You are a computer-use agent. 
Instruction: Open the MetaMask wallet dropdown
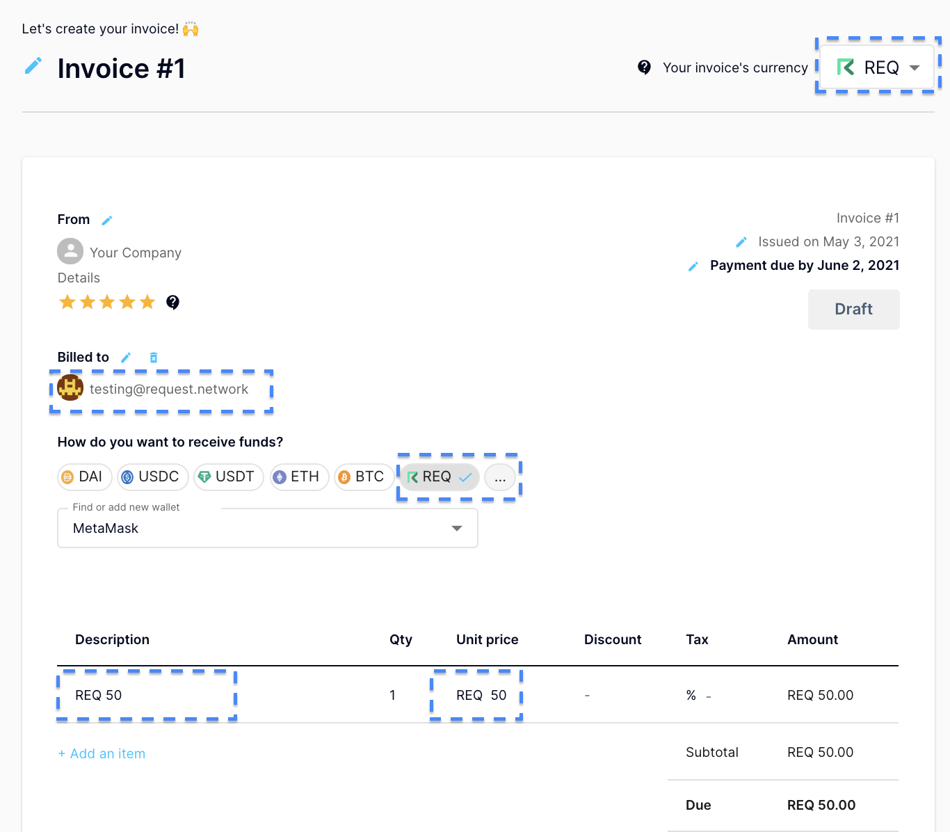click(x=268, y=528)
